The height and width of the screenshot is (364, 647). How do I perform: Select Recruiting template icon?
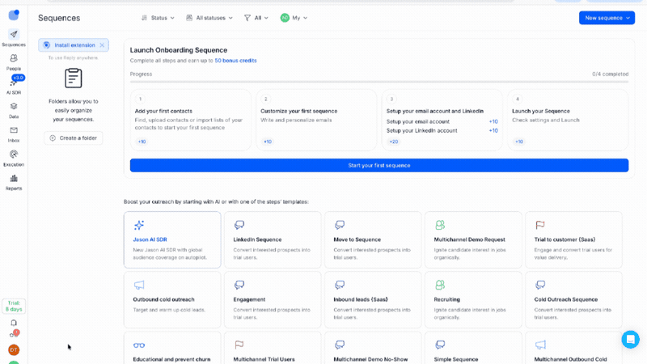[x=440, y=285]
